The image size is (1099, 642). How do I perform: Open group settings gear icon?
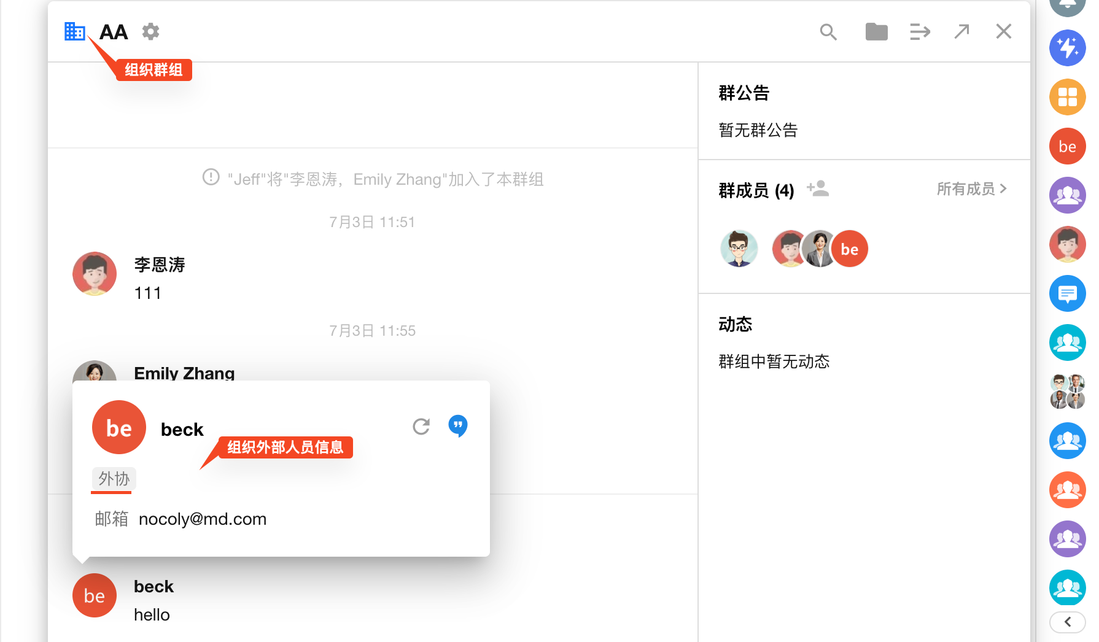pos(150,31)
